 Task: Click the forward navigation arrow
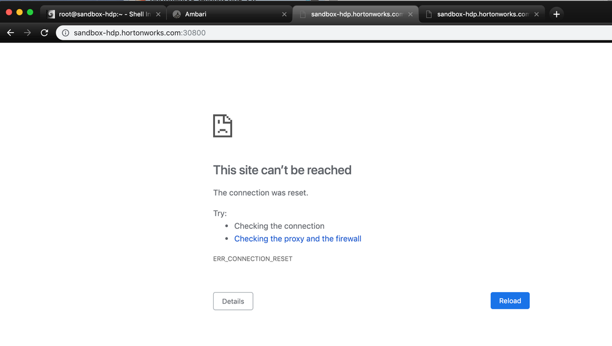28,33
